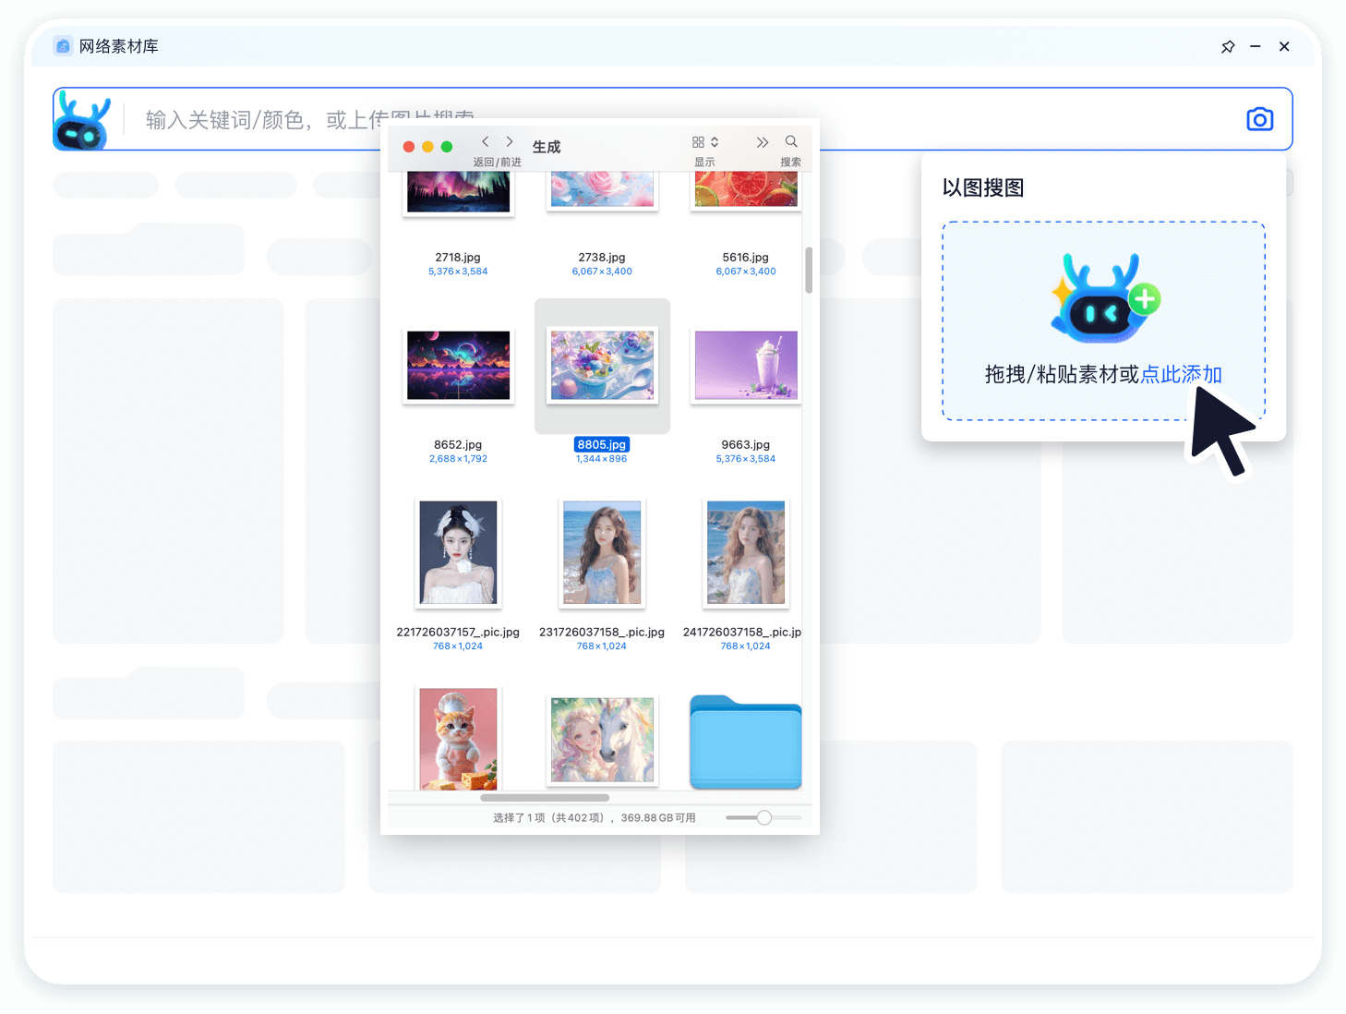Select the 9663.jpg milkshake thumbnail
Viewport: 1346px width, 1014px height.
click(745, 366)
